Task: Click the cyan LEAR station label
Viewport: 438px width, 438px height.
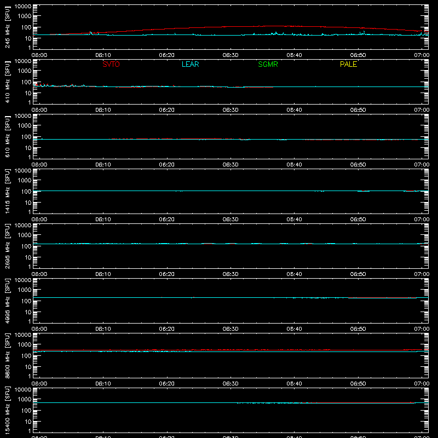Action: coord(190,64)
